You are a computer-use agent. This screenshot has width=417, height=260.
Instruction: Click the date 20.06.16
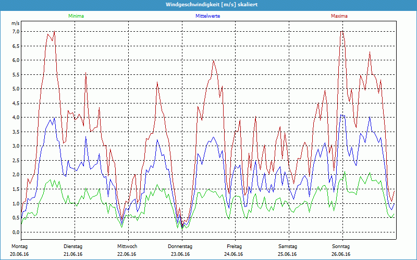[x=19, y=254]
